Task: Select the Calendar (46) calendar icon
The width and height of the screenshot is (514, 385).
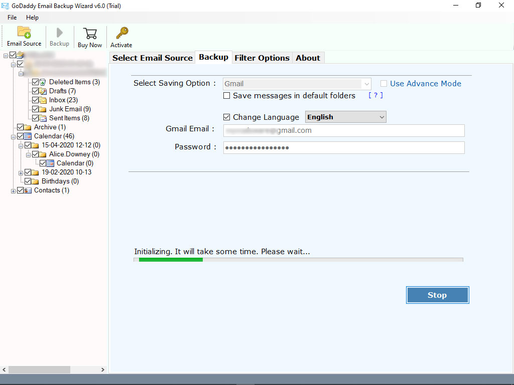Action: tap(28, 136)
